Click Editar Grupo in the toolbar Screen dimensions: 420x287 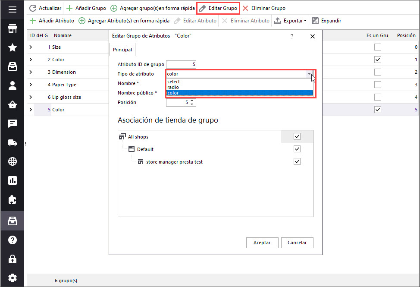pos(218,8)
